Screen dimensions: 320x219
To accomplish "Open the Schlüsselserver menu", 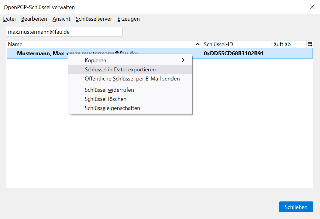I will [x=94, y=19].
